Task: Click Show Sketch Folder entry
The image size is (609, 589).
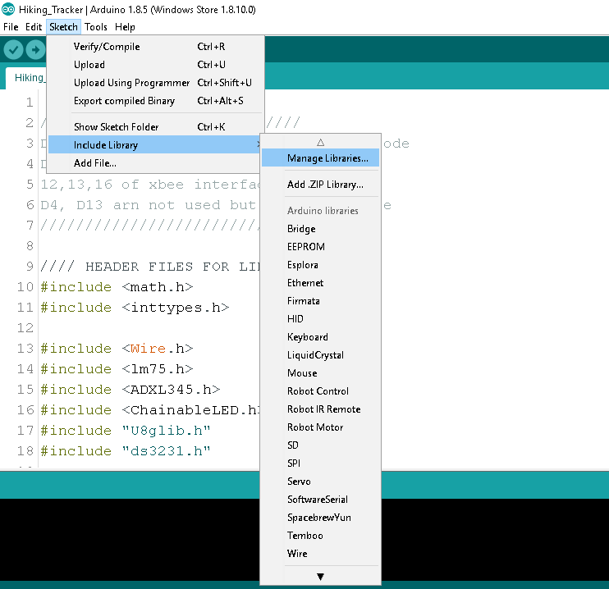Action: pos(116,127)
